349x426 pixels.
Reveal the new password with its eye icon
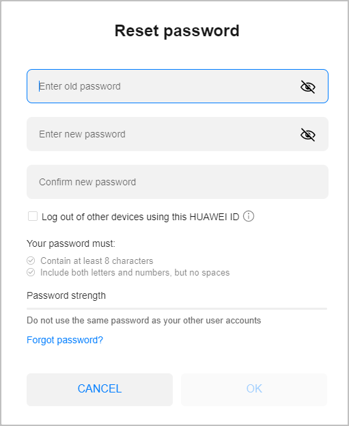coord(308,135)
